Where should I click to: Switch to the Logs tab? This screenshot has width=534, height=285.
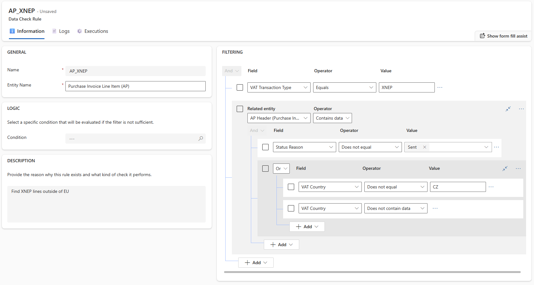[x=61, y=31]
